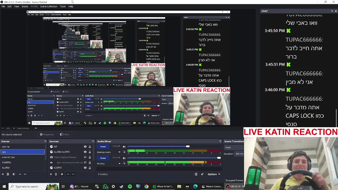Screen dimensions: 338x190
Task: Click the 0 hidden button
Action: pyautogui.click(x=103, y=174)
